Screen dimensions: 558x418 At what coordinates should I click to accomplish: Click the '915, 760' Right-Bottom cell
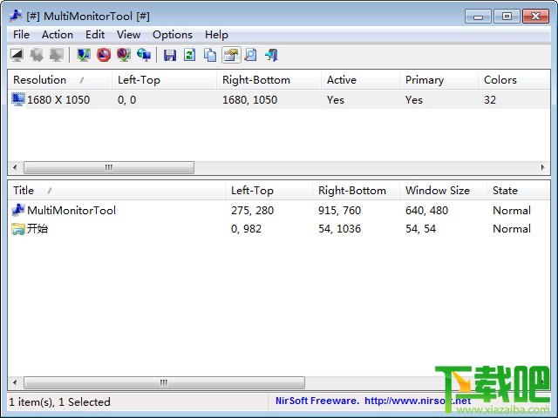pos(339,210)
